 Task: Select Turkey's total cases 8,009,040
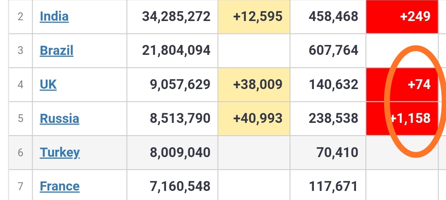[x=180, y=153]
